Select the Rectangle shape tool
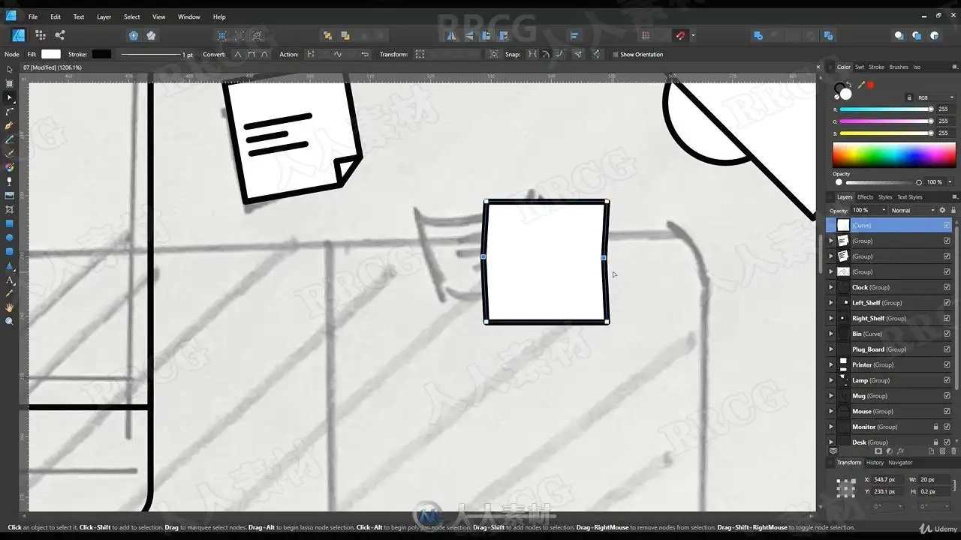This screenshot has width=961, height=540. tap(9, 223)
